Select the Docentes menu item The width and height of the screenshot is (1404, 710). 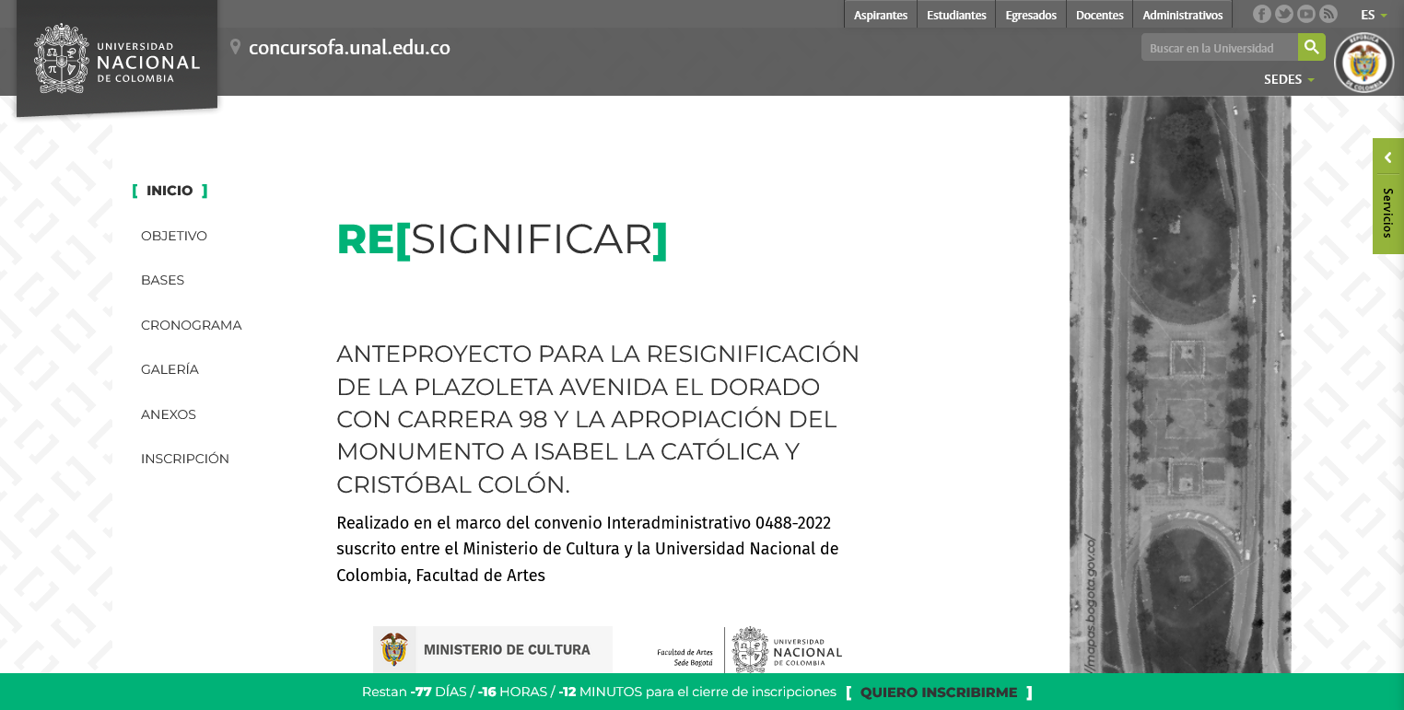pos(1099,14)
